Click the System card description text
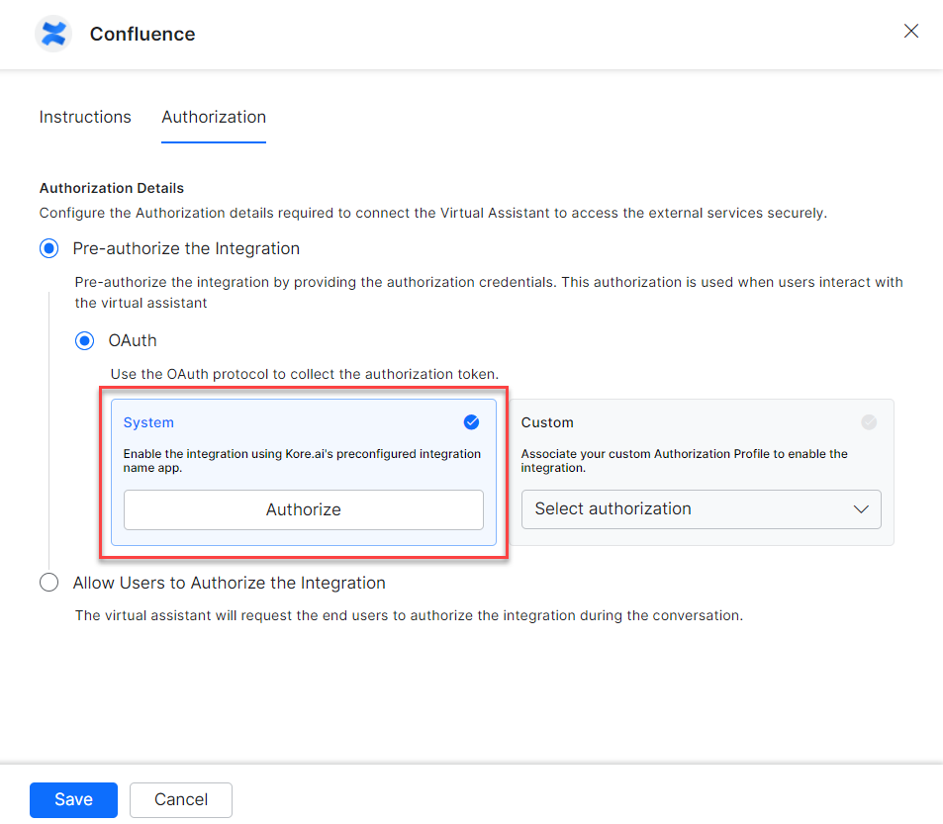 click(x=302, y=461)
